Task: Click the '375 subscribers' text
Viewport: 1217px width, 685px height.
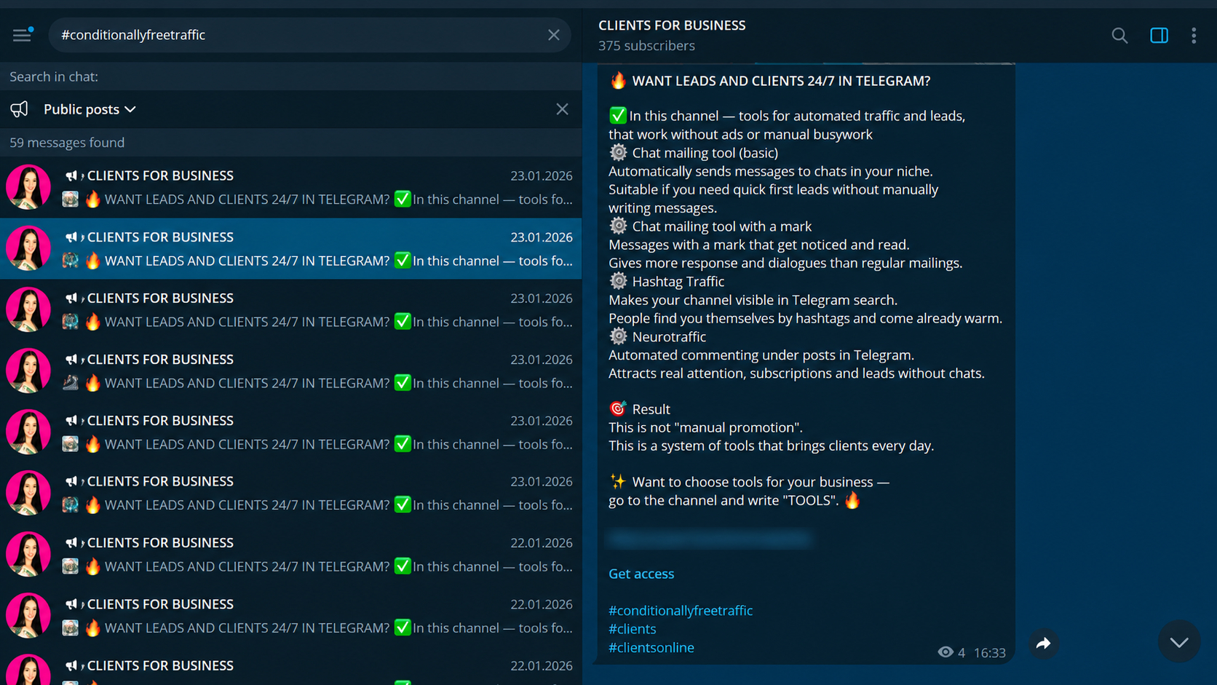Action: point(646,46)
